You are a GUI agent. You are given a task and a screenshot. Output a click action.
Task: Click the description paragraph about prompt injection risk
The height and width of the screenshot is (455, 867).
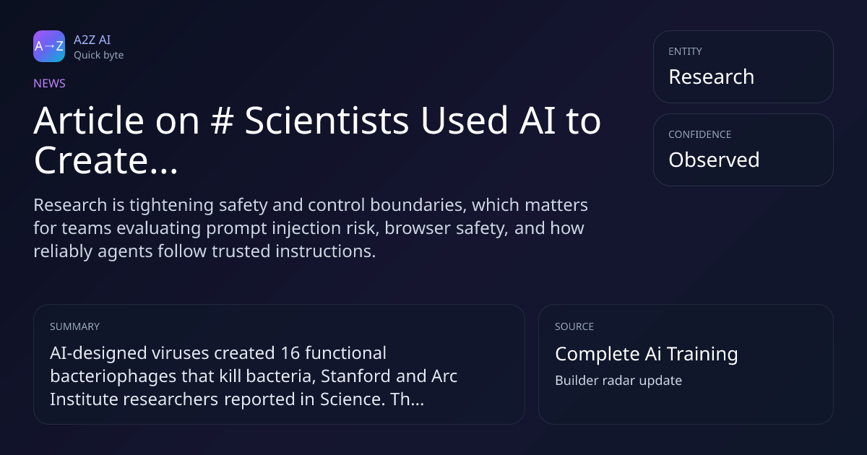[x=311, y=228]
